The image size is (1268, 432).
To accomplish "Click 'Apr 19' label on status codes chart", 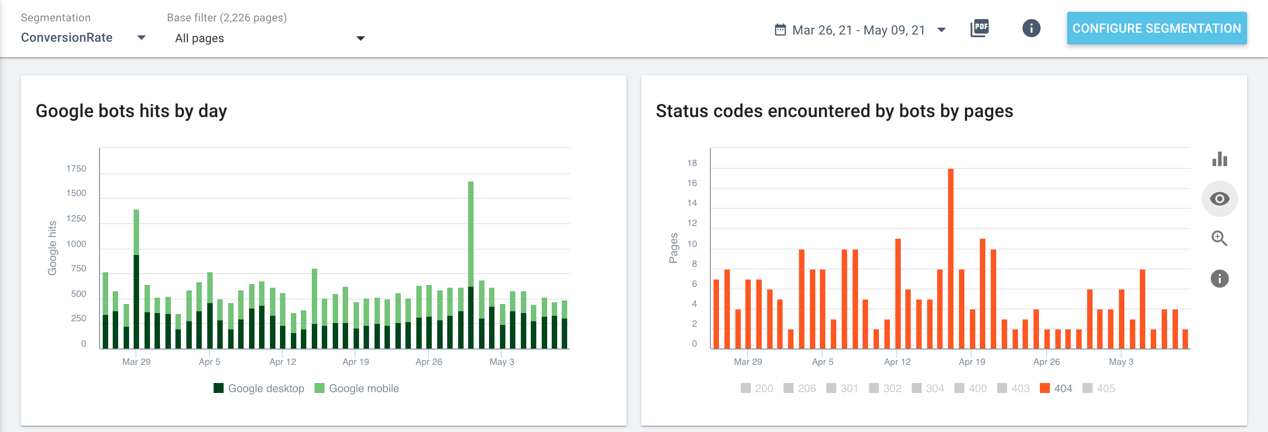I will coord(972,362).
